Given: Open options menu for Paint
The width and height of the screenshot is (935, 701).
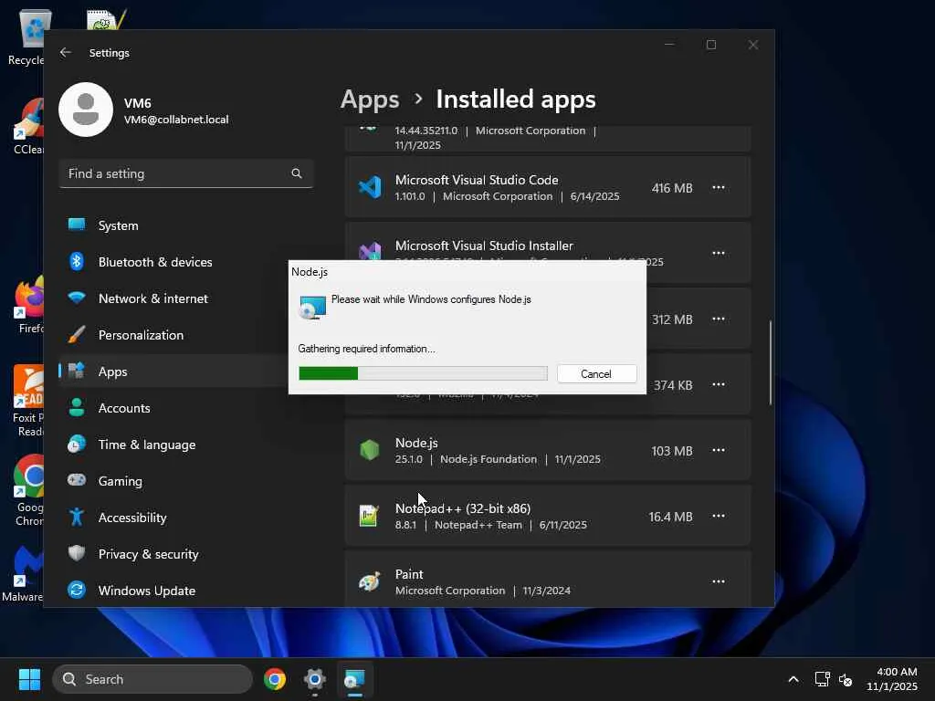Looking at the screenshot, I should point(718,581).
